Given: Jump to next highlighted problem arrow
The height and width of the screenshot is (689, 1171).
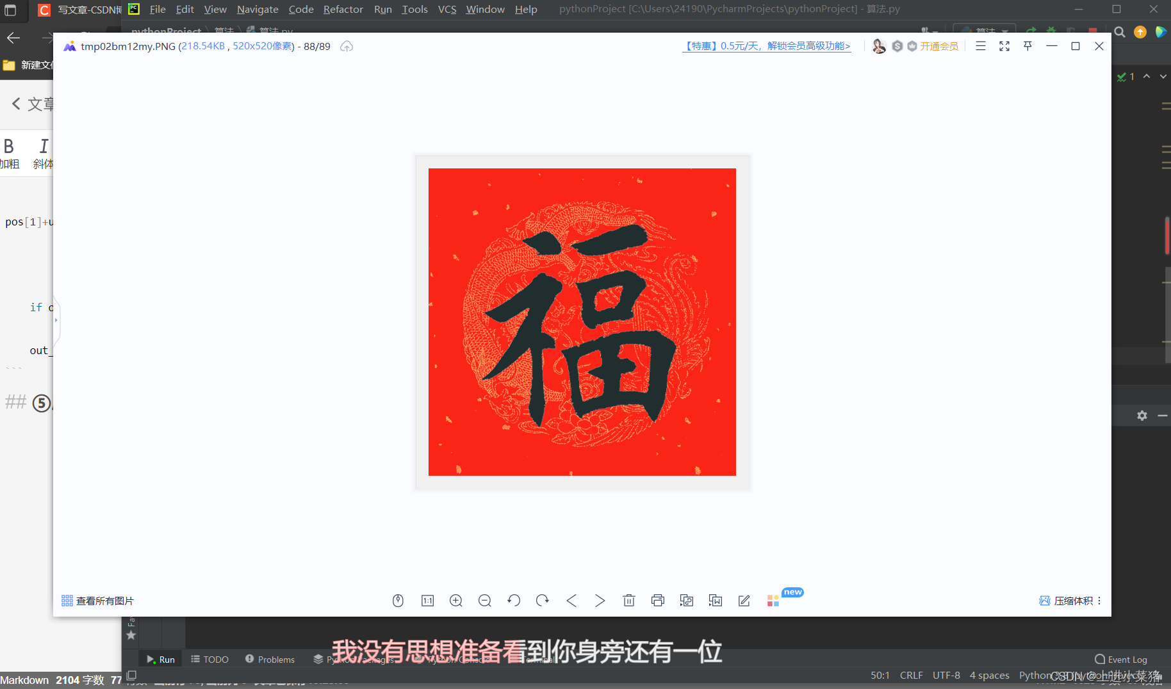Looking at the screenshot, I should pos(1163,76).
